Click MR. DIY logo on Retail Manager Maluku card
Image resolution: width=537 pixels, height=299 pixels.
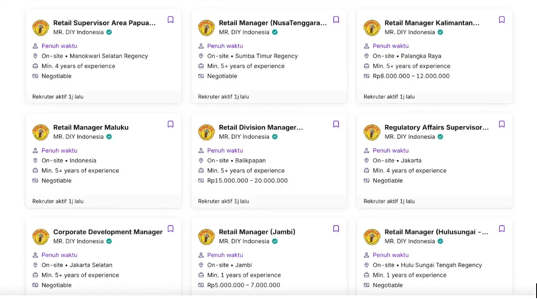click(x=40, y=132)
